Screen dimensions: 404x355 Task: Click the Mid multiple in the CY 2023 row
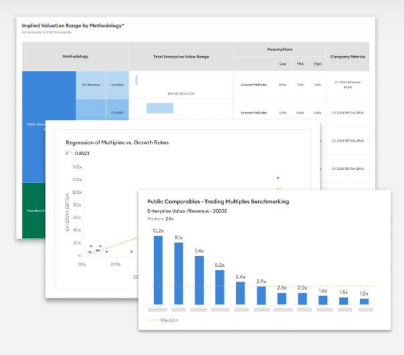pyautogui.click(x=300, y=113)
